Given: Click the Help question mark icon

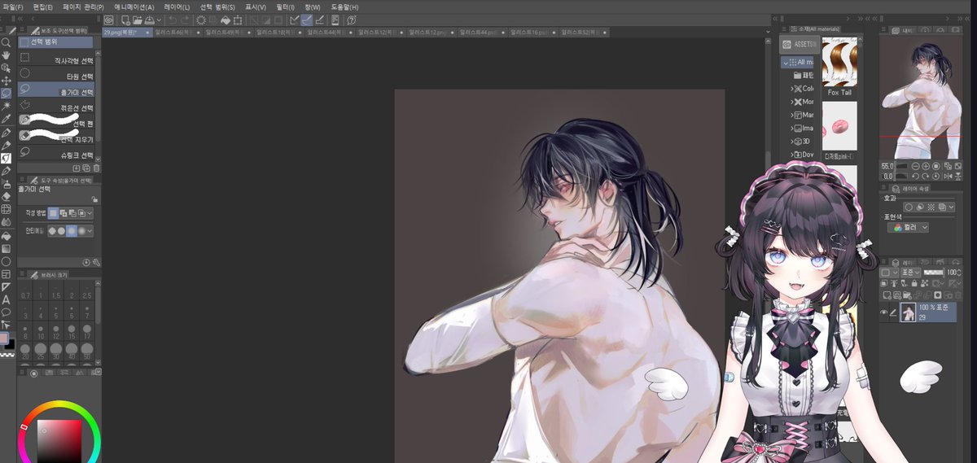Looking at the screenshot, I should [351, 20].
